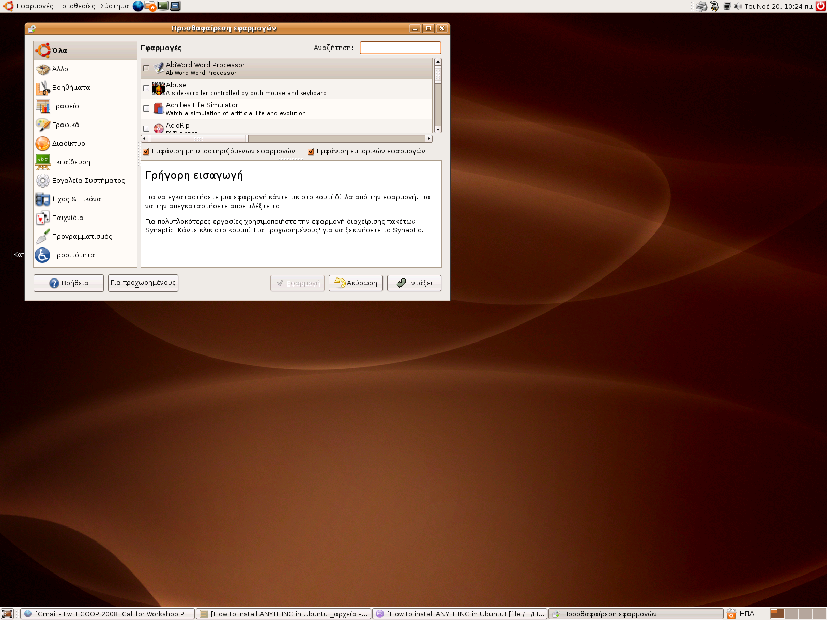The image size is (827, 620).
Task: Click the Achilles Life Simulator app icon
Action: 159,109
